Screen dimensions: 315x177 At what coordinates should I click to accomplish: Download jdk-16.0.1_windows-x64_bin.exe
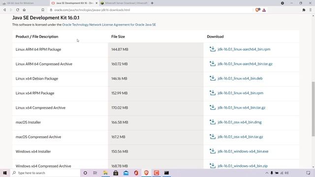tap(243, 151)
